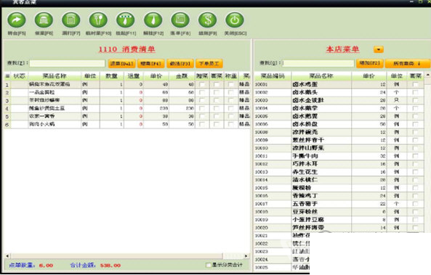Click the menu search input field

[318, 63]
